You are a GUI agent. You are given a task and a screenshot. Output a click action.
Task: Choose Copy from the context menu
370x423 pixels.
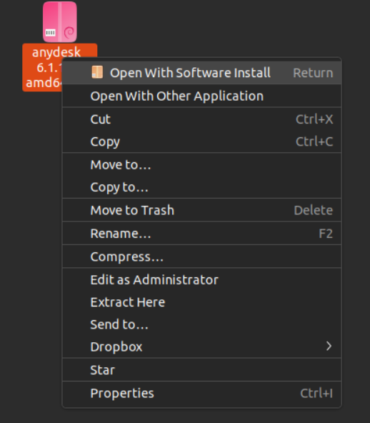[201, 141]
